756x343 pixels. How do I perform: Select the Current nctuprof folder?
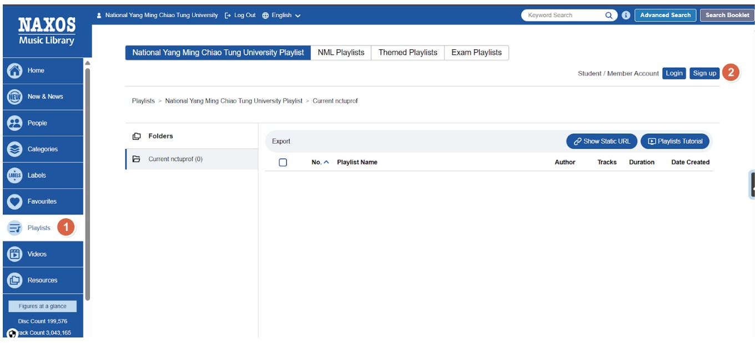pyautogui.click(x=175, y=159)
